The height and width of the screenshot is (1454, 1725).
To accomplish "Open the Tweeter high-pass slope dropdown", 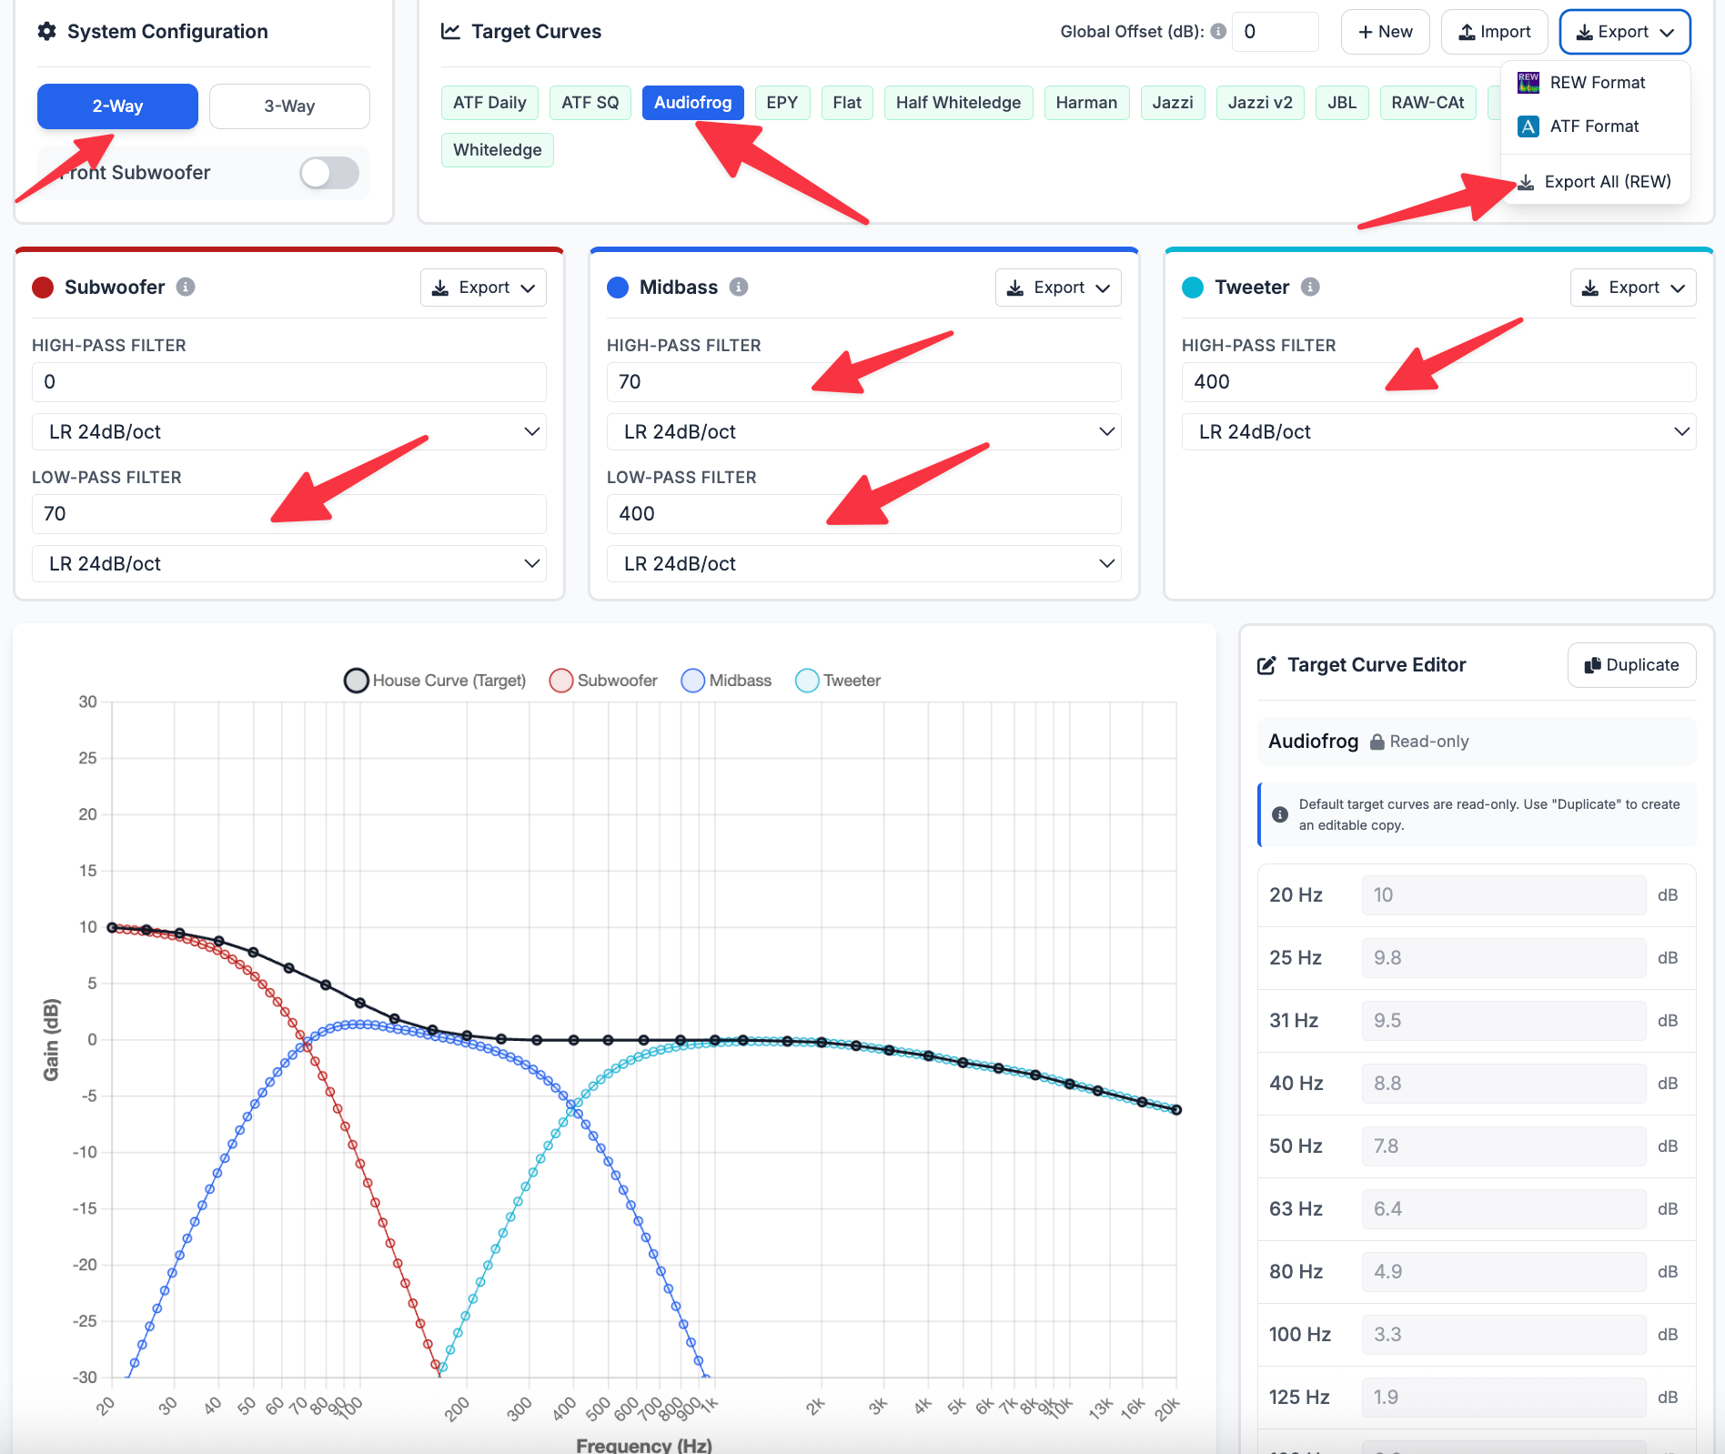I will [1438, 432].
